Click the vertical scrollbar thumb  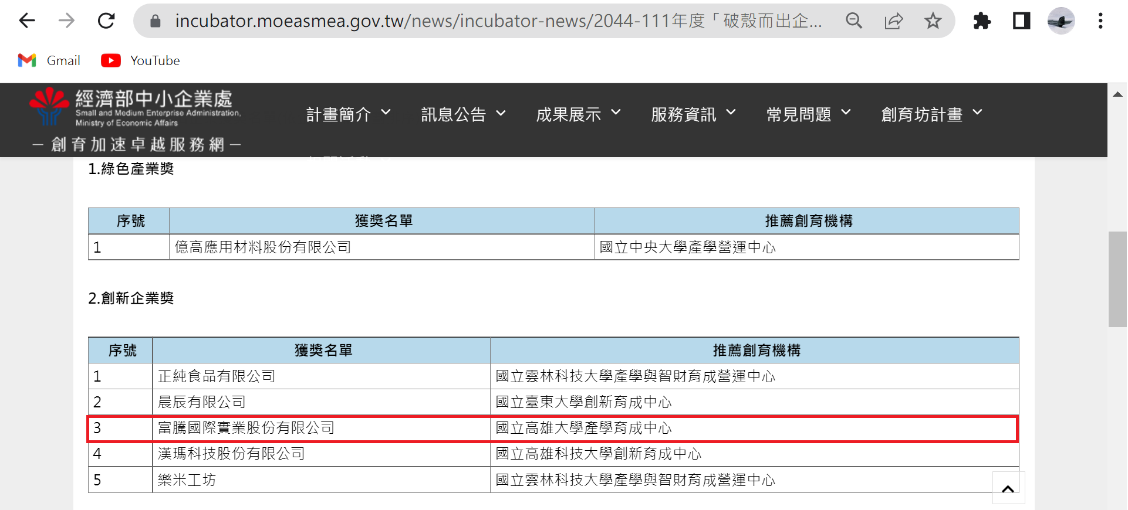click(1117, 279)
